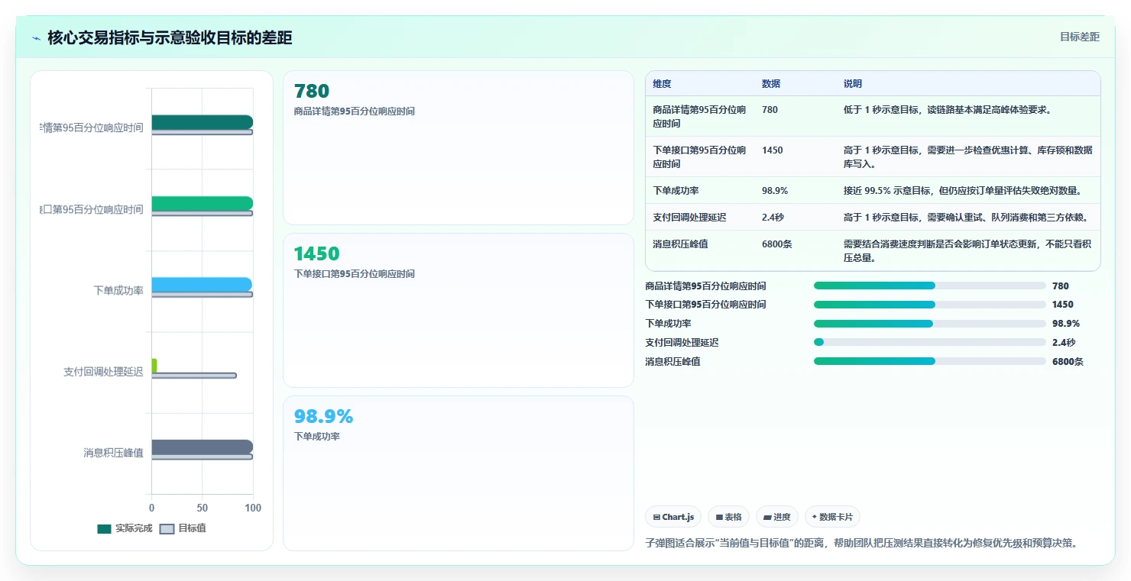Click the description starting 低于 1 秒示意目标
This screenshot has height=581, width=1131.
(948, 110)
